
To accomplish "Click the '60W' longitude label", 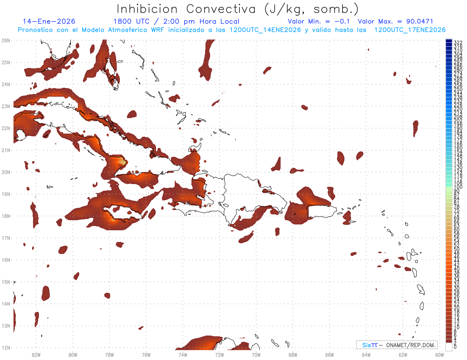I will (440, 354).
